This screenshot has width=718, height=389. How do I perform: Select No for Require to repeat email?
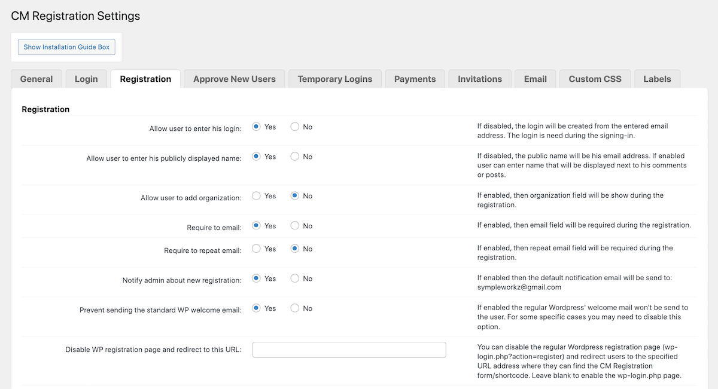coord(294,249)
